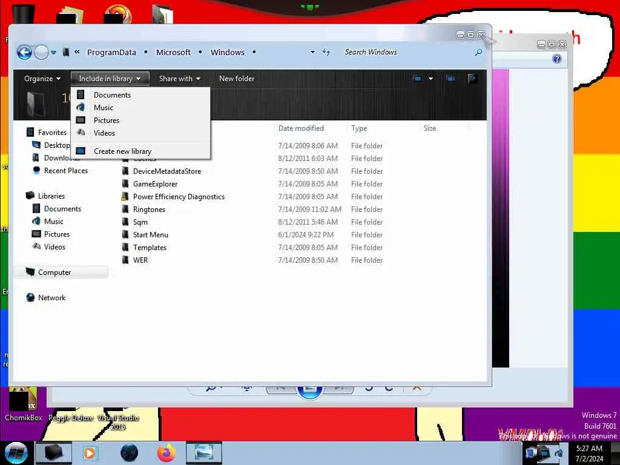
Task: Click the Change your view icon
Action: 418,79
